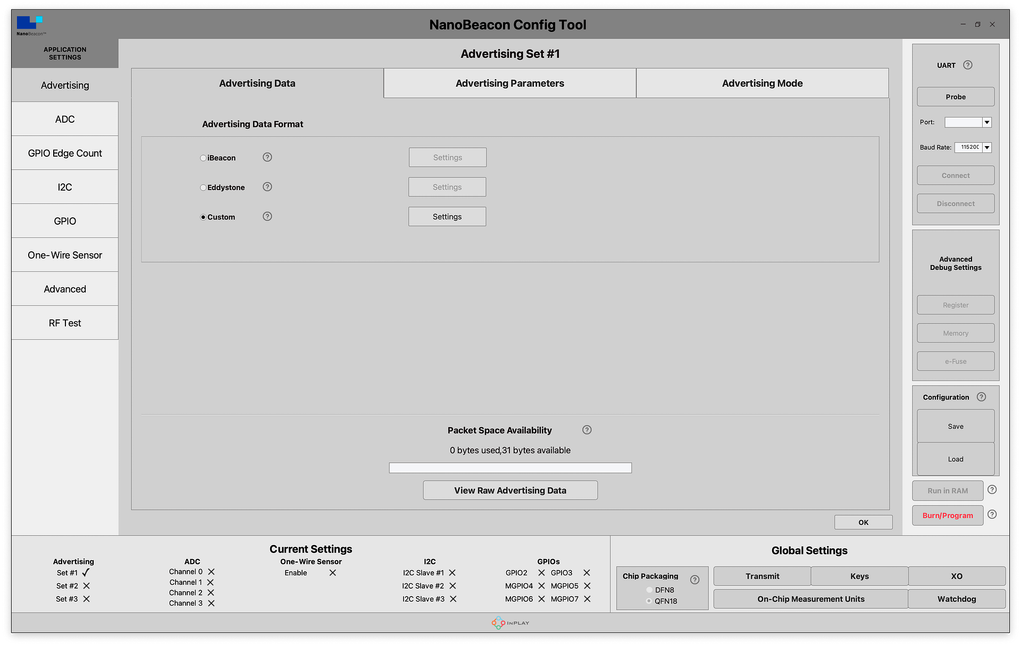
Task: Click the UART help icon
Action: tap(968, 65)
